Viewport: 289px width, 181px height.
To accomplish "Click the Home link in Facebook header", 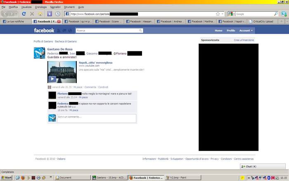I will pyautogui.click(x=218, y=31).
